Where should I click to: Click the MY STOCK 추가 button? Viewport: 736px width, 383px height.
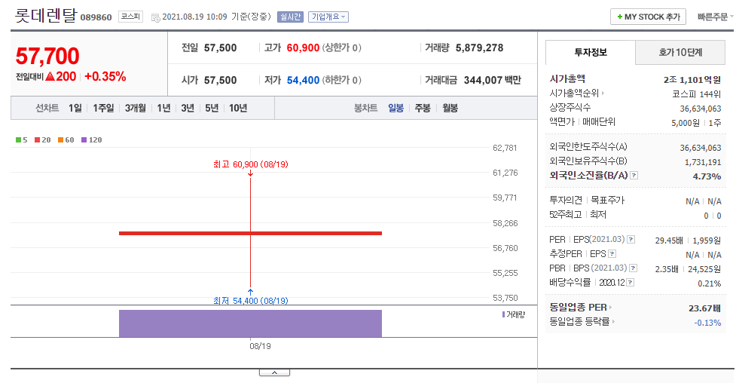[648, 17]
